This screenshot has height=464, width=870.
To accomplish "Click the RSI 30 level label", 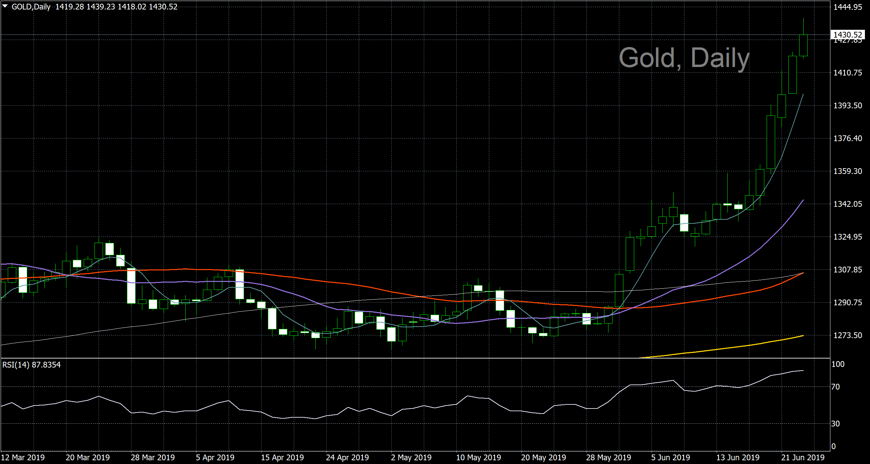I will click(x=836, y=424).
